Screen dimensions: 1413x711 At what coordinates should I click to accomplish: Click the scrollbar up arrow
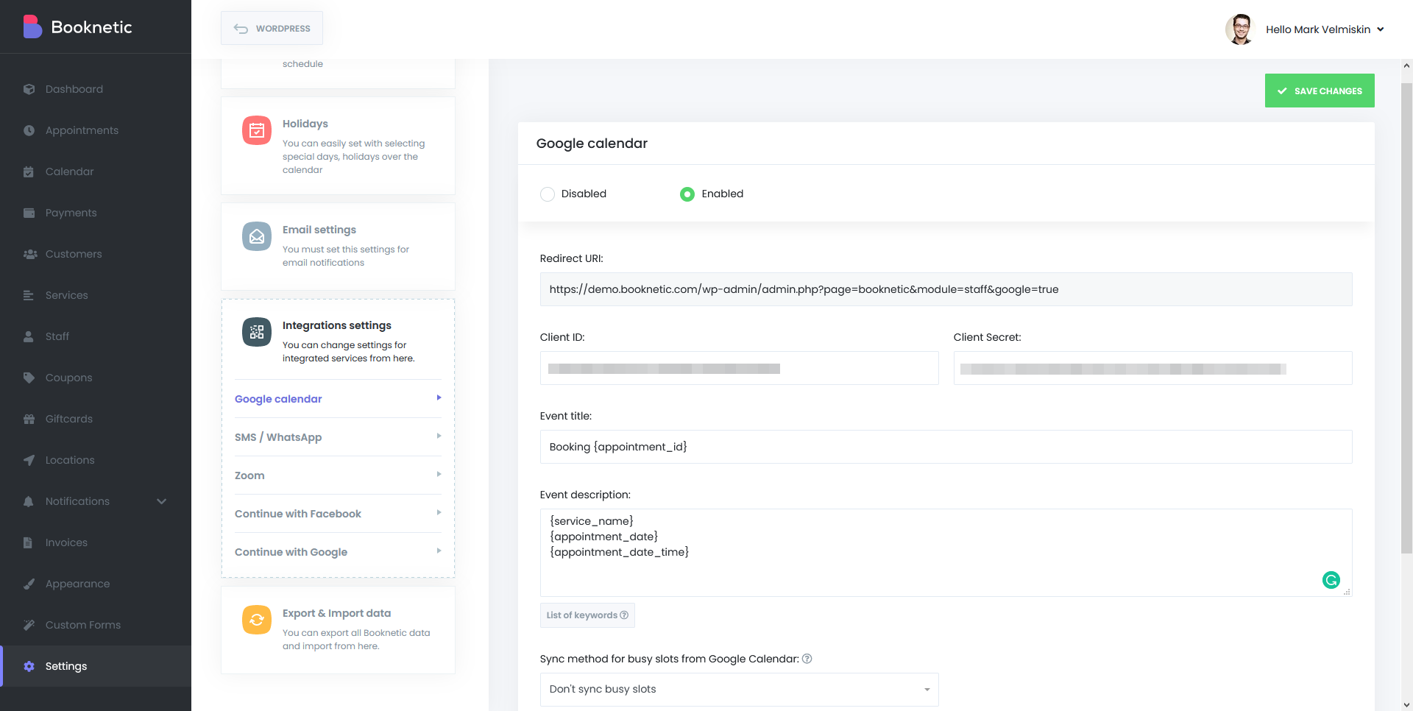(x=1406, y=66)
